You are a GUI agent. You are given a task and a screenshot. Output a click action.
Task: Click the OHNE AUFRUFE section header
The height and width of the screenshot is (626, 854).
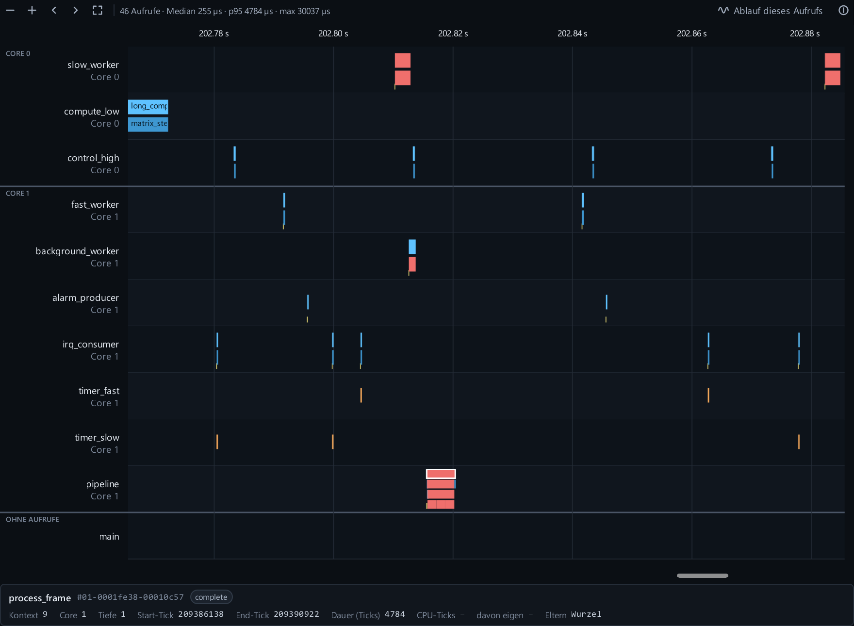point(33,519)
